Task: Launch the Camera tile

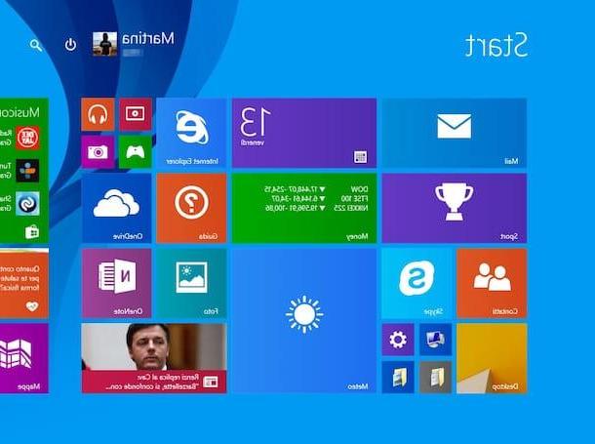Action: pos(98,152)
